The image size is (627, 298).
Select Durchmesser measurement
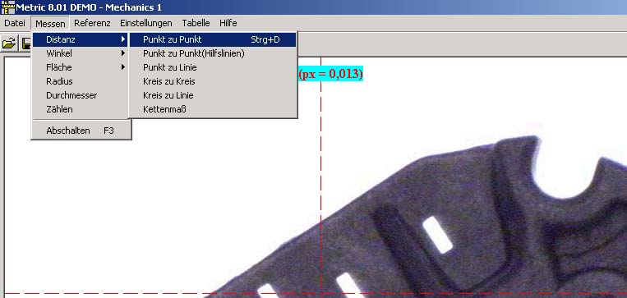tap(81, 95)
